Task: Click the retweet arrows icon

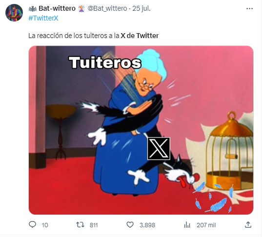Action: (80, 225)
